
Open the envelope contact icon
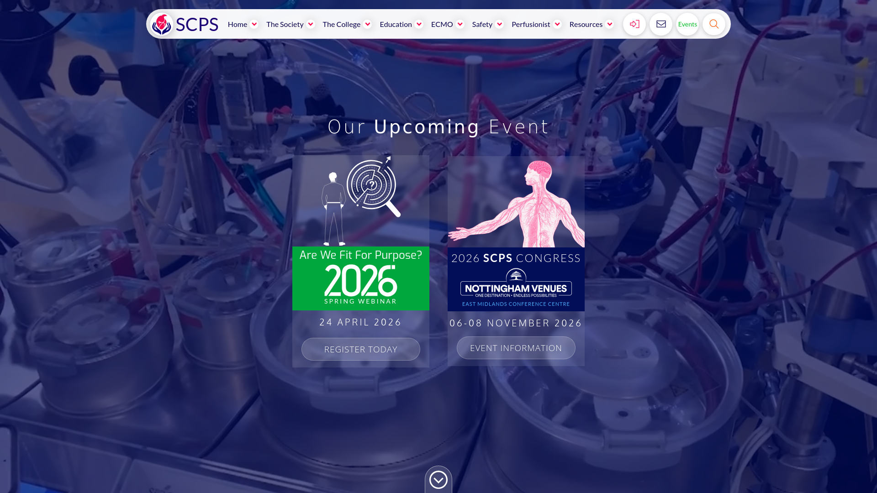(x=661, y=24)
